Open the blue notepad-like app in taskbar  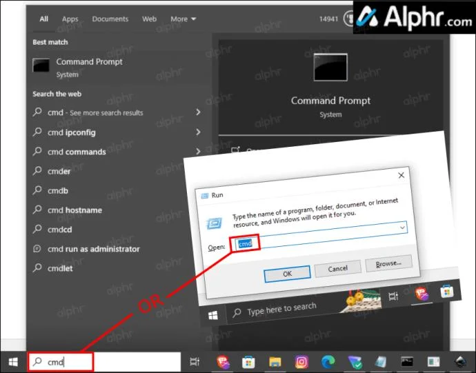(381, 362)
